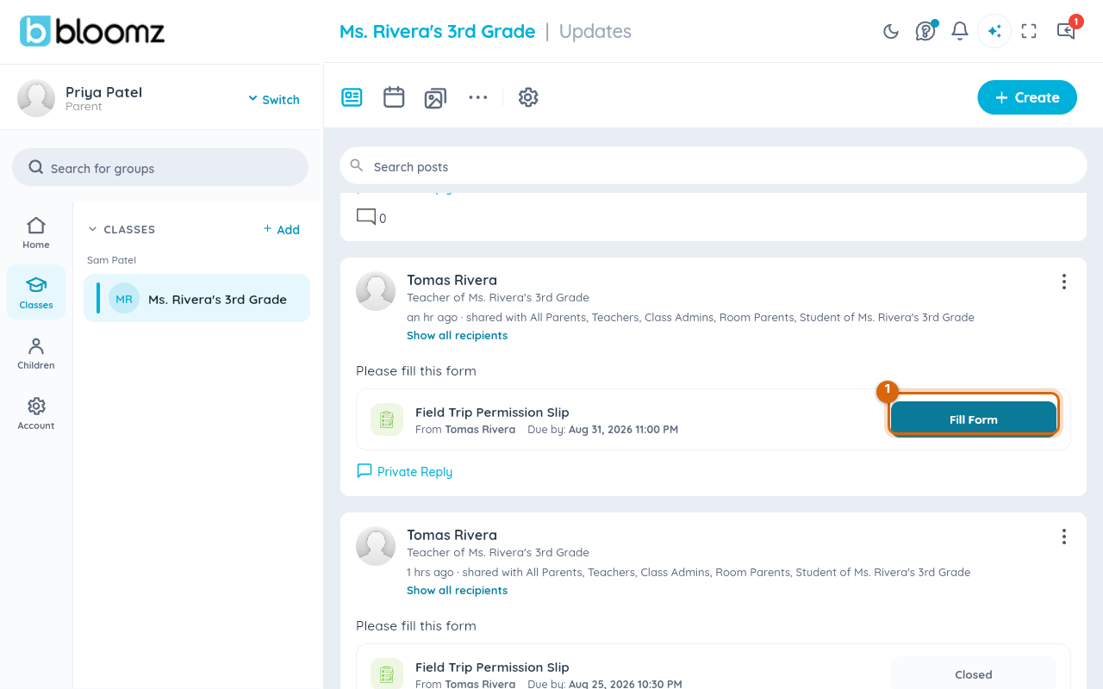Viewport: 1103px width, 689px height.
Task: Click form icon of Aug 31 permission slip
Action: point(387,419)
